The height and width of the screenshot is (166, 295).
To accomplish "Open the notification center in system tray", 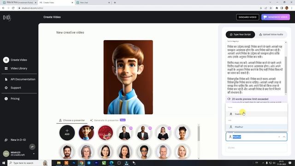I will (290, 163).
